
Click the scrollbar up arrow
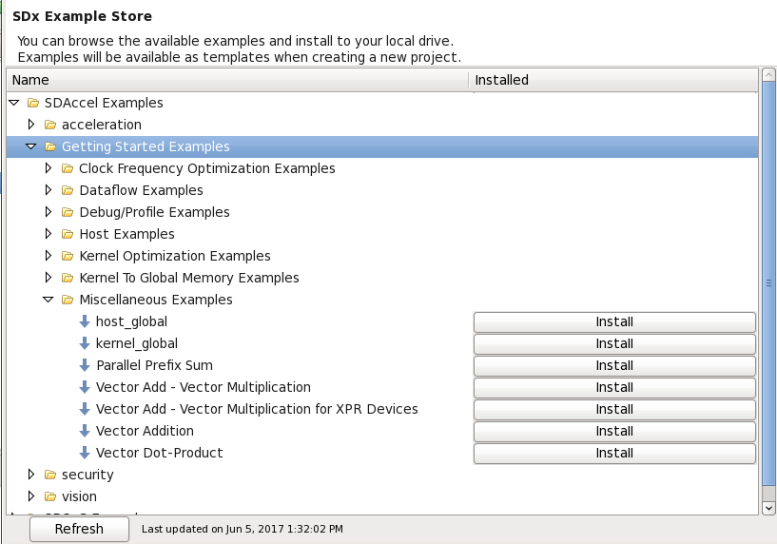pyautogui.click(x=768, y=75)
